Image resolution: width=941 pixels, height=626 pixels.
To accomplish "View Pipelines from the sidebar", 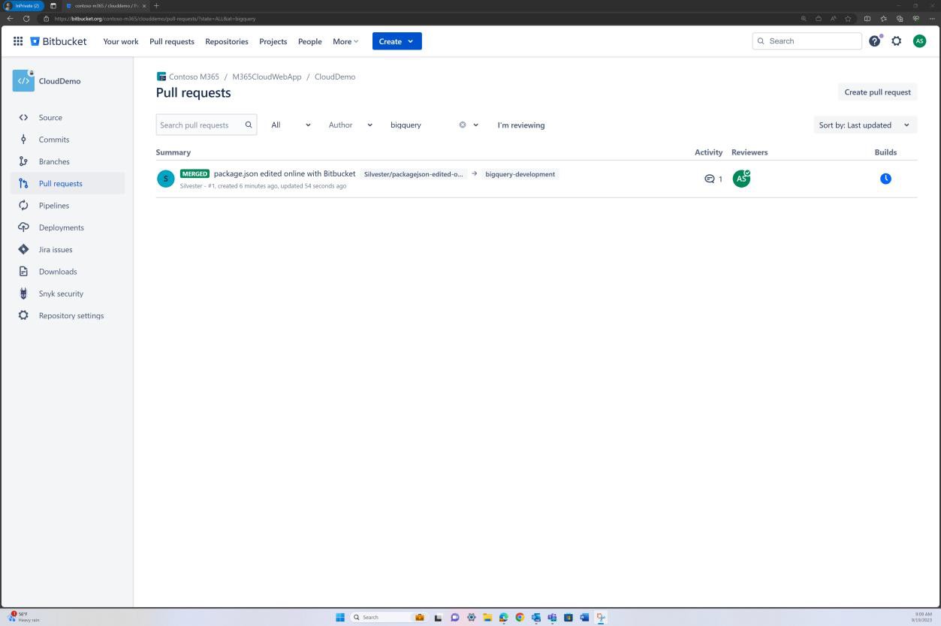I will (53, 205).
